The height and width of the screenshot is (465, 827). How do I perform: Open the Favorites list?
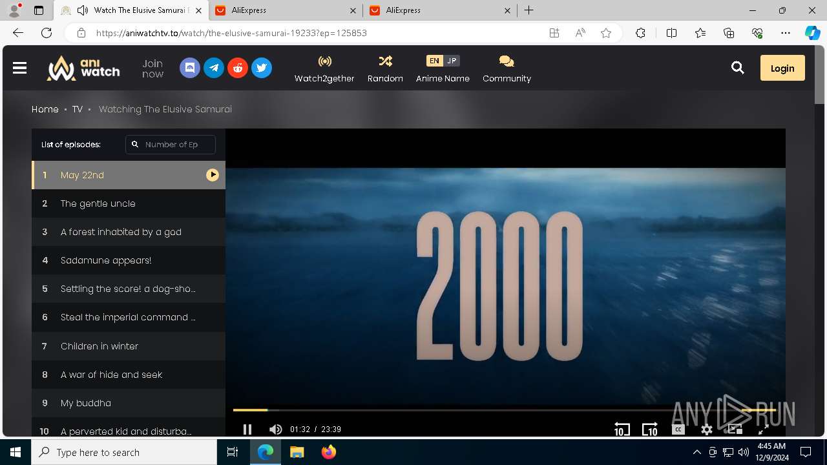pyautogui.click(x=700, y=33)
